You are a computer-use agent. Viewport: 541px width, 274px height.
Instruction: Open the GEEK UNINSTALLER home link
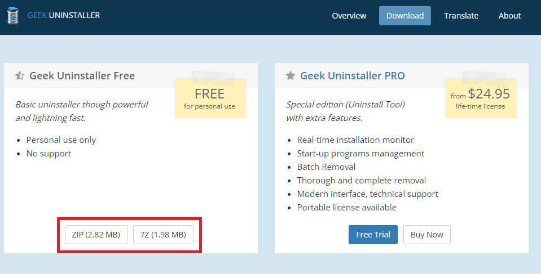[64, 16]
